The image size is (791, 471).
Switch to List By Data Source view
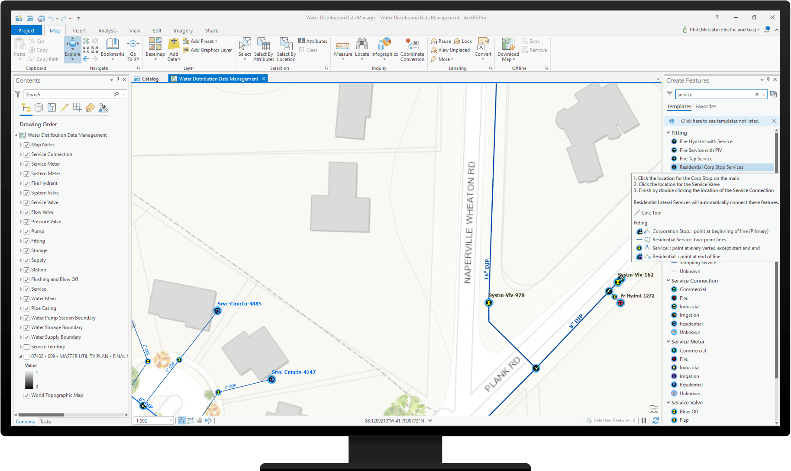click(39, 108)
